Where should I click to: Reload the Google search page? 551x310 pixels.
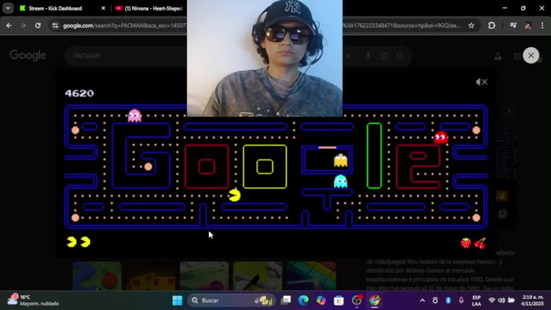[38, 25]
